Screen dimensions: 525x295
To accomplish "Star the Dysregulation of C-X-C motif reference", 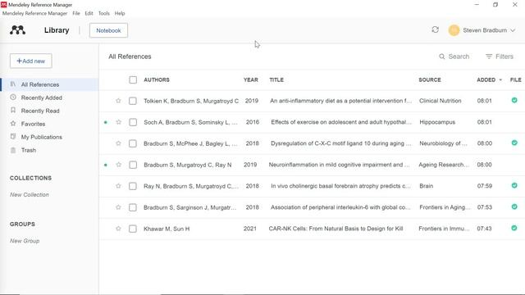I will [118, 143].
